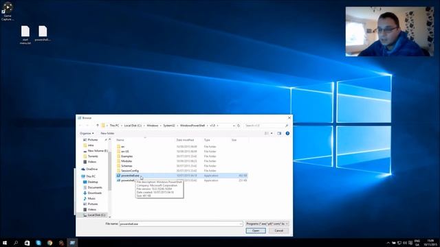Select the start menu.txt desktop file
The image size is (440, 247).
(25, 35)
